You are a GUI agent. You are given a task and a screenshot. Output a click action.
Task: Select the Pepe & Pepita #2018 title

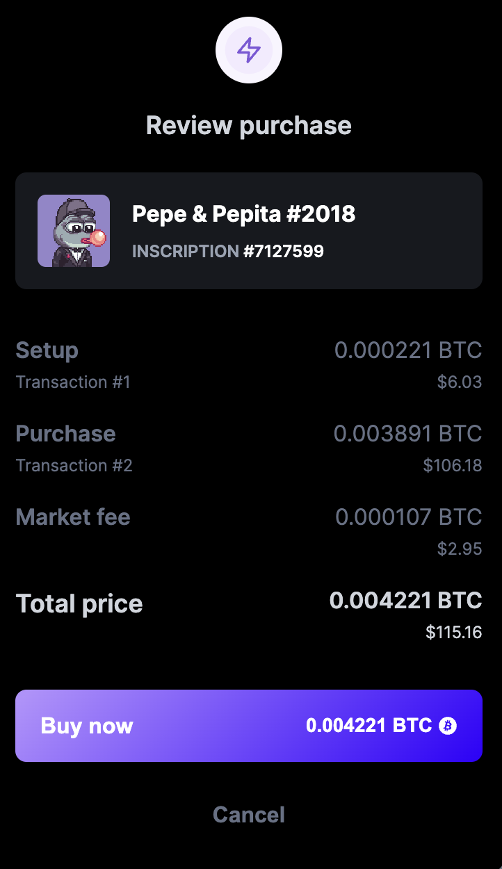point(243,214)
